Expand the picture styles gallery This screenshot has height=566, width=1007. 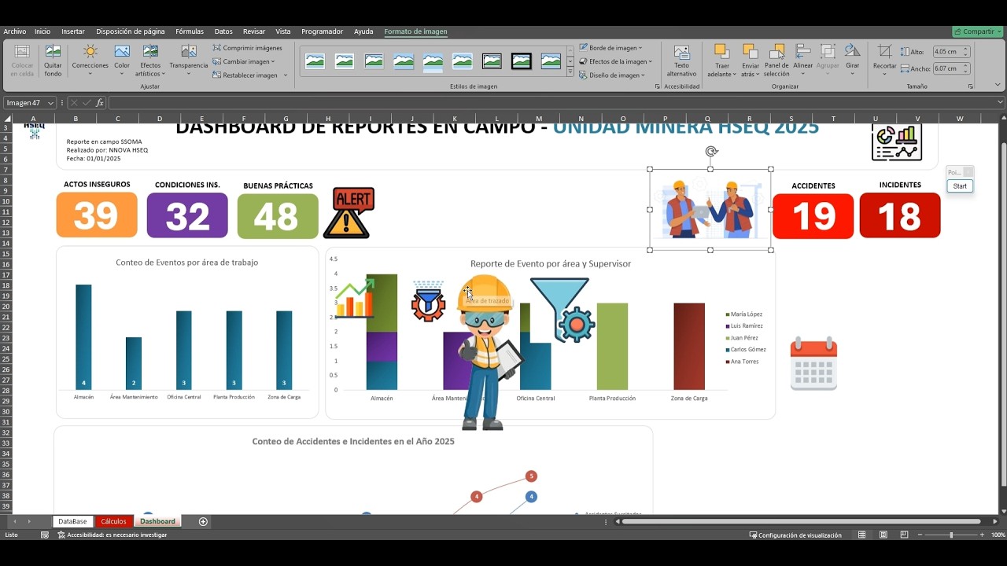[570, 72]
